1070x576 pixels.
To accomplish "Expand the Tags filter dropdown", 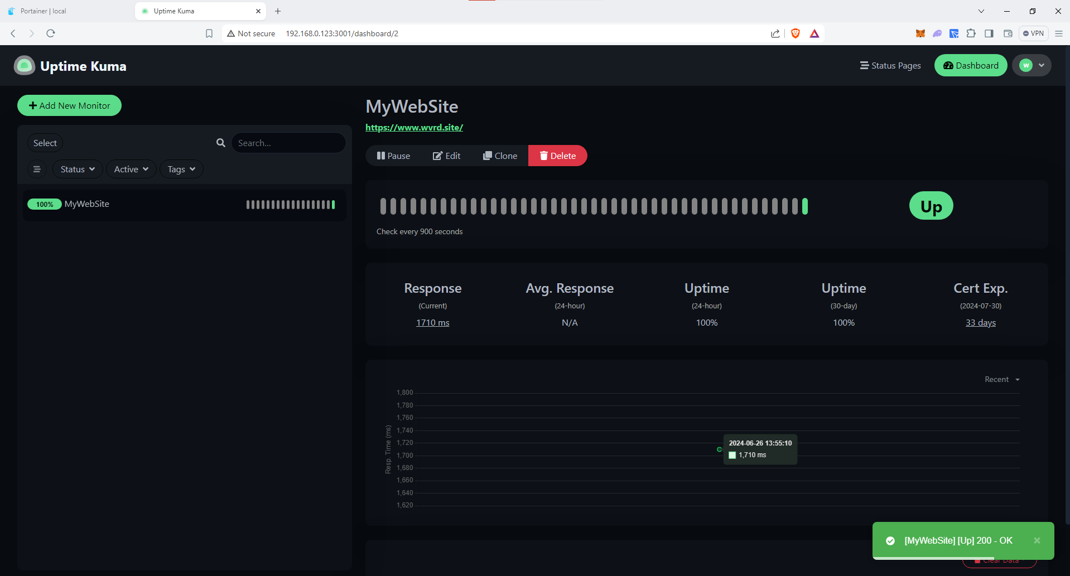I will point(181,169).
